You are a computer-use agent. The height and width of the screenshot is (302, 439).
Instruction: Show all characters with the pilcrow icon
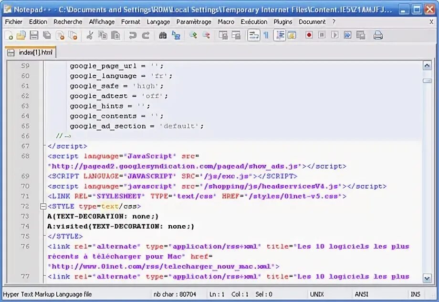[266, 35]
